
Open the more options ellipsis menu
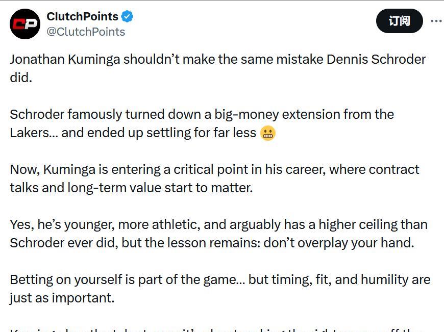click(436, 21)
